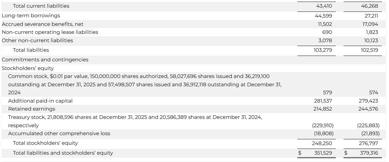Click the Commitments and contingencies row
This screenshot has height=162, width=389.
pyautogui.click(x=45, y=60)
